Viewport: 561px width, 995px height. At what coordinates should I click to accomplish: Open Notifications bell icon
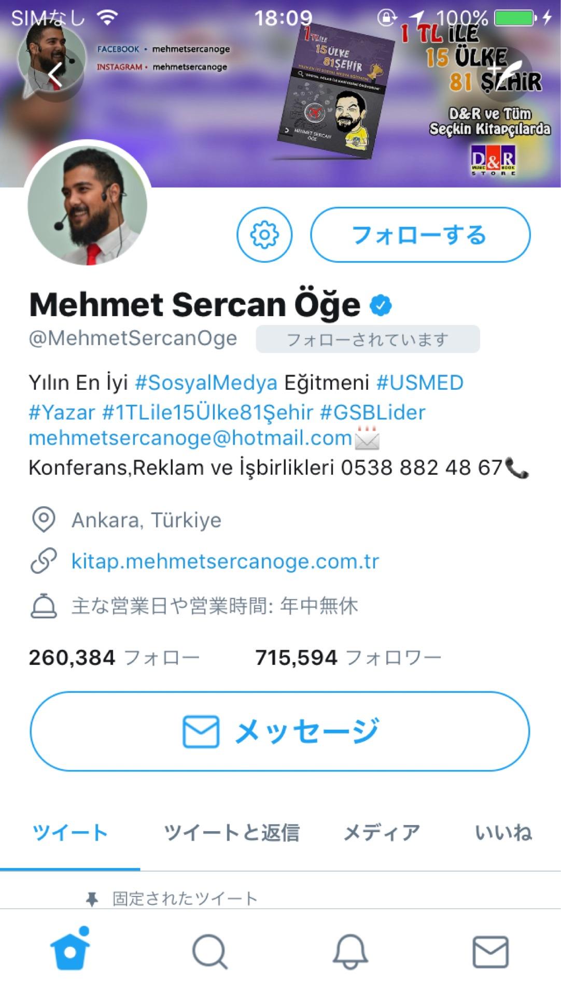coord(350,951)
